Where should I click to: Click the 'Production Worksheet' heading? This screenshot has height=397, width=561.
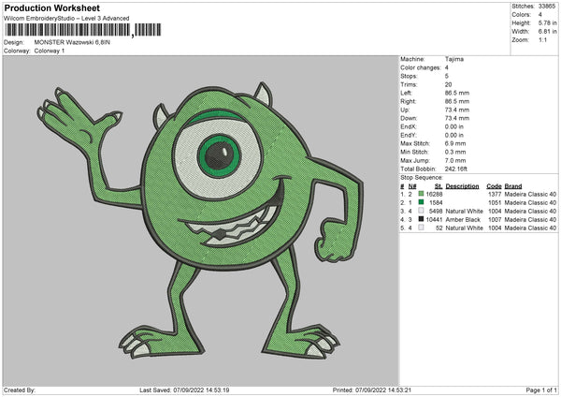click(51, 7)
